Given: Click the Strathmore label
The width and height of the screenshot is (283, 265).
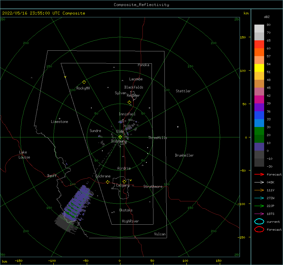Looking at the screenshot, I should click(x=153, y=187).
